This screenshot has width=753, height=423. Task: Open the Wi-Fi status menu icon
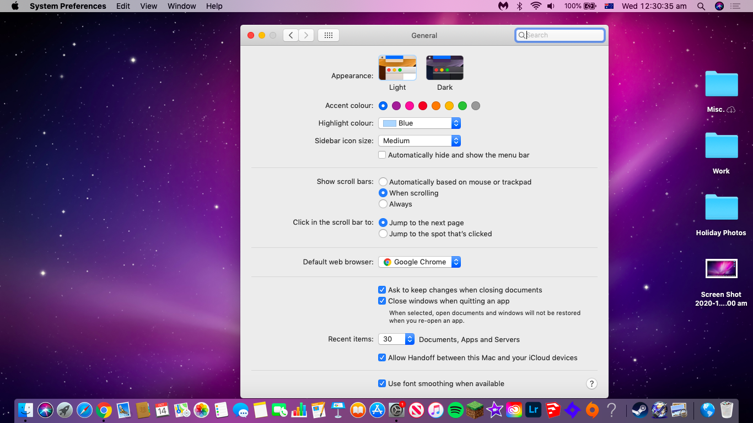pos(535,6)
